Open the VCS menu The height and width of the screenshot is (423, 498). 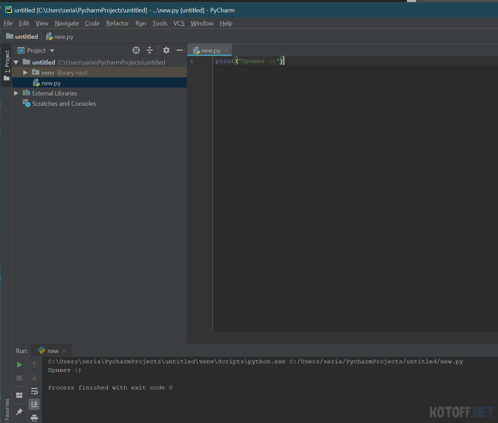(x=179, y=23)
